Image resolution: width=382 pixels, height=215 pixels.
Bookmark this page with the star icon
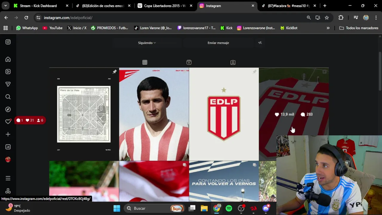point(327,18)
